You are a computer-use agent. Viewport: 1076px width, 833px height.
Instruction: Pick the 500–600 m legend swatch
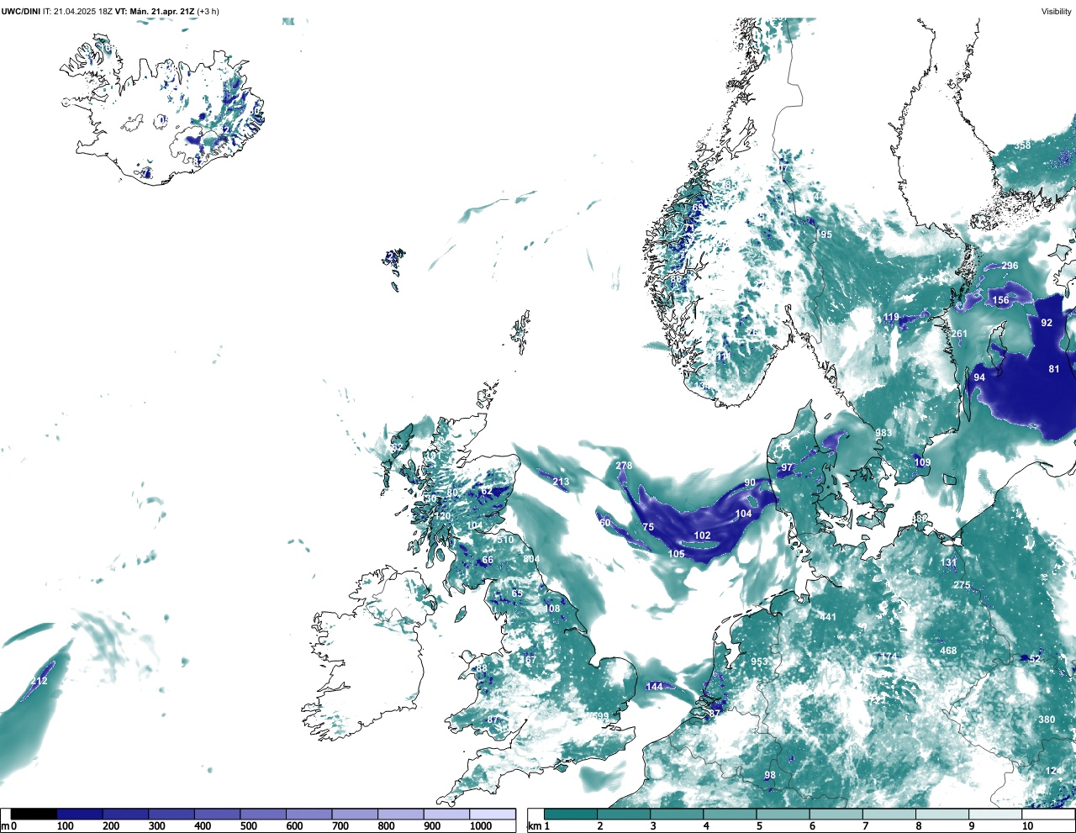(263, 814)
